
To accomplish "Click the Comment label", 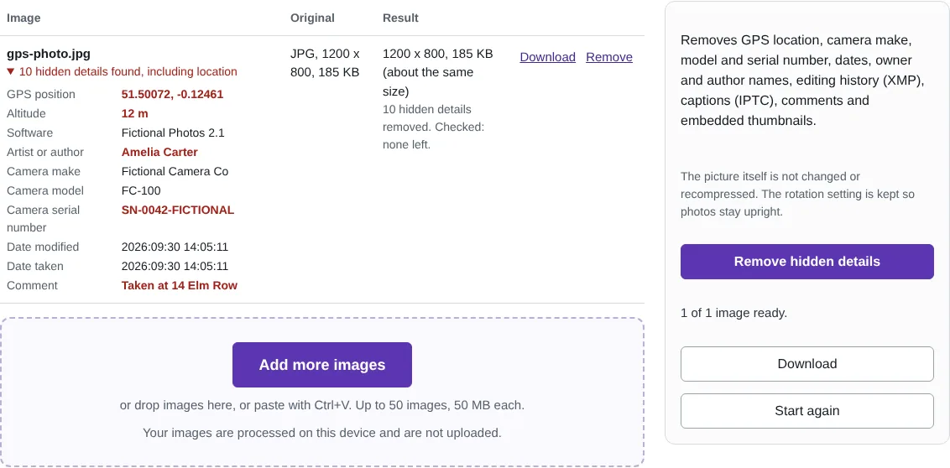I will [x=32, y=286].
